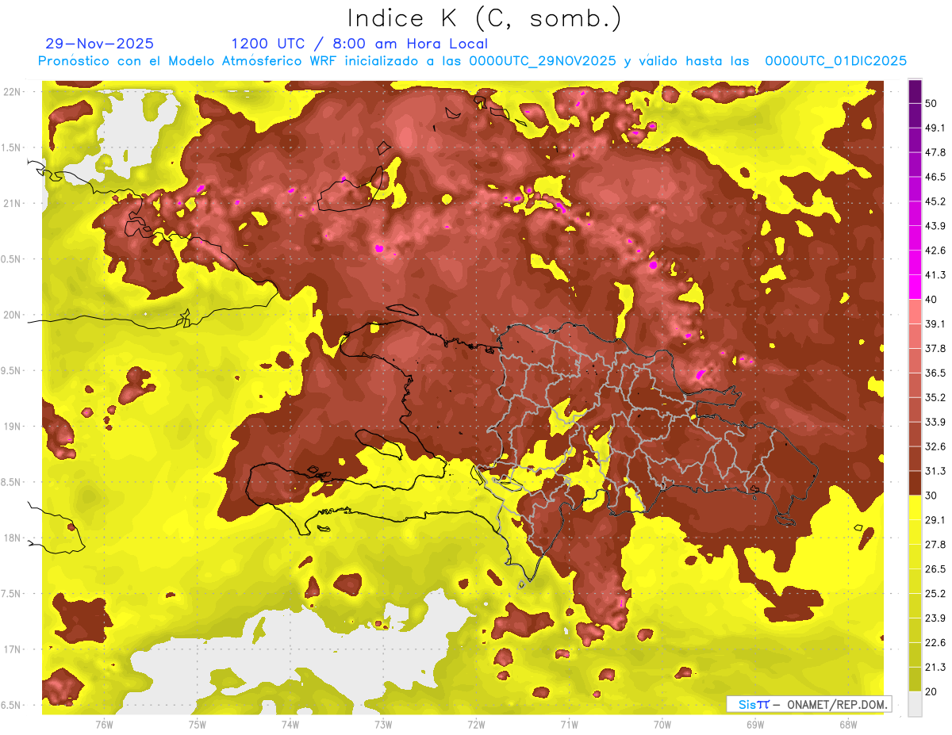Click colorbar value "20" at the bottom
This screenshot has width=952, height=735.
(x=931, y=692)
